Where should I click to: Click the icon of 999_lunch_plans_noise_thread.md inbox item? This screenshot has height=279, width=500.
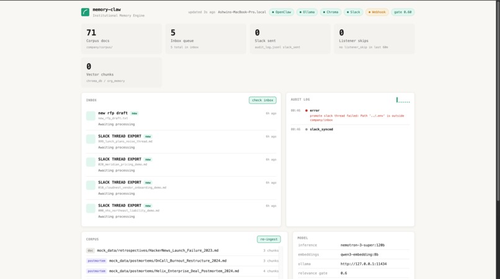point(91,139)
